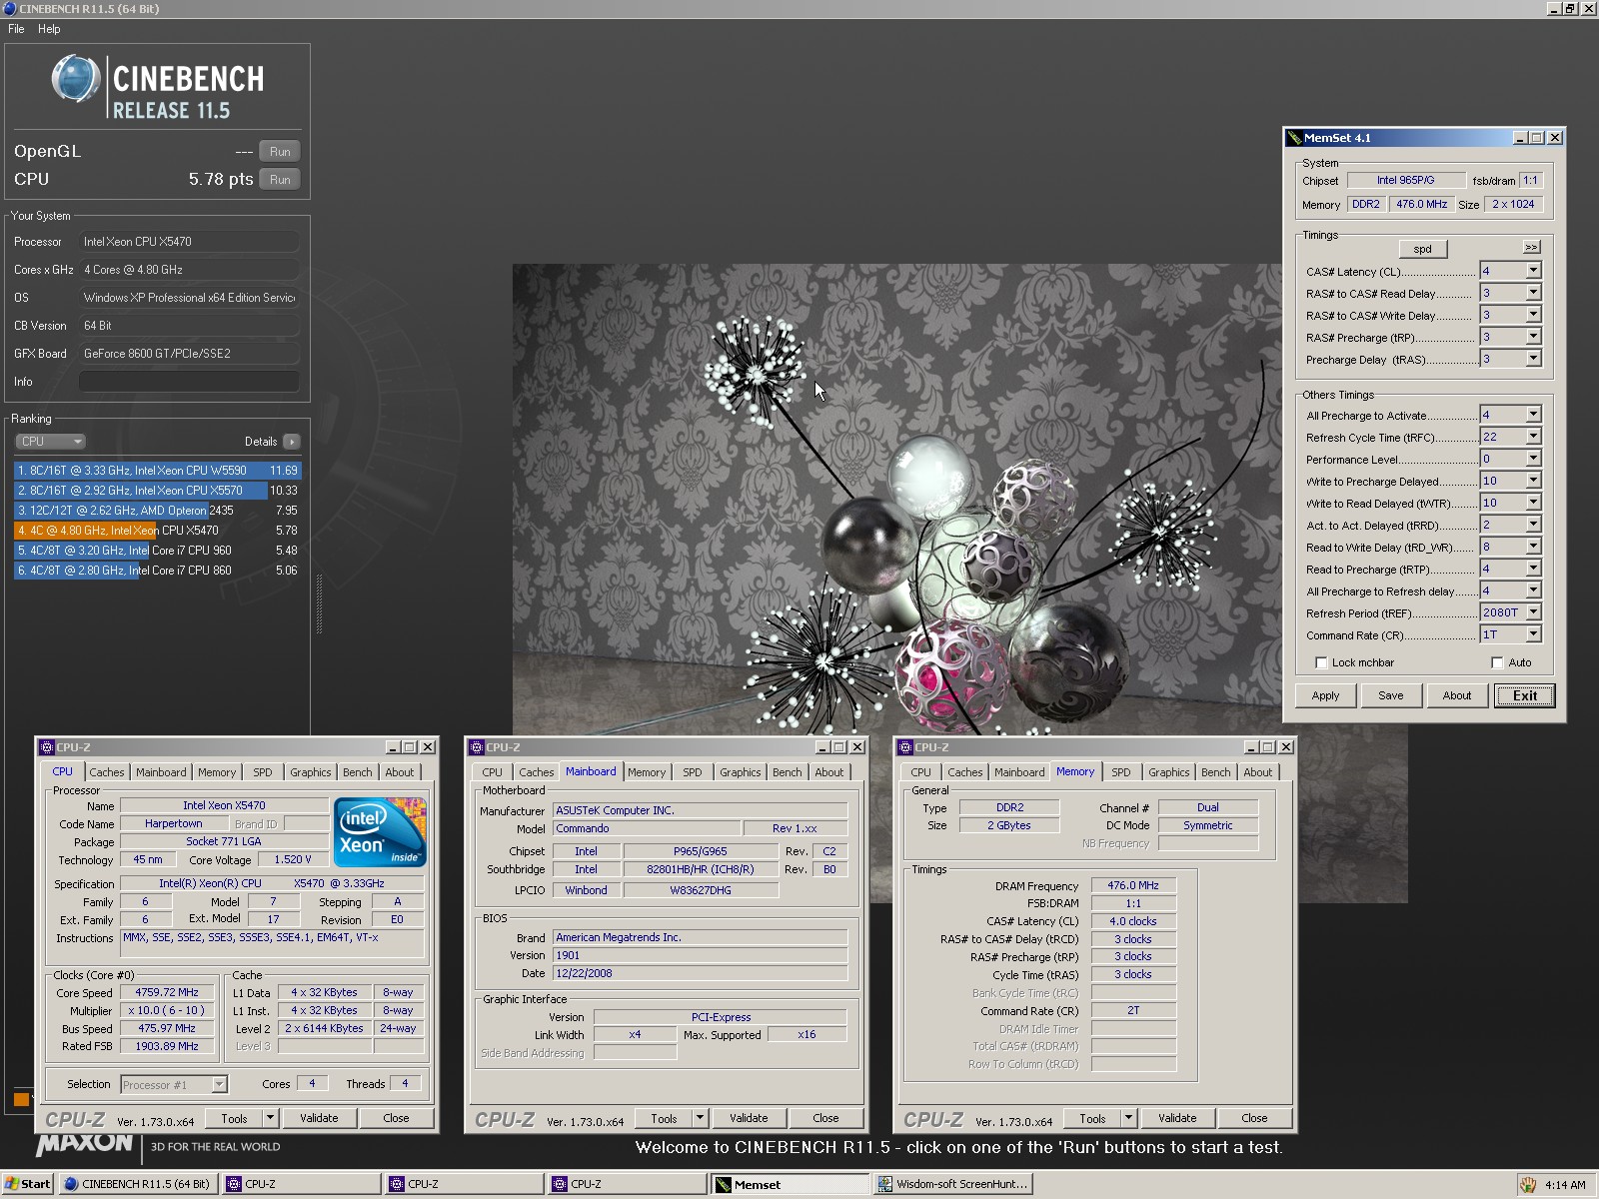Click the spd button in MemSet Timings
1599x1199 pixels.
pyautogui.click(x=1422, y=249)
